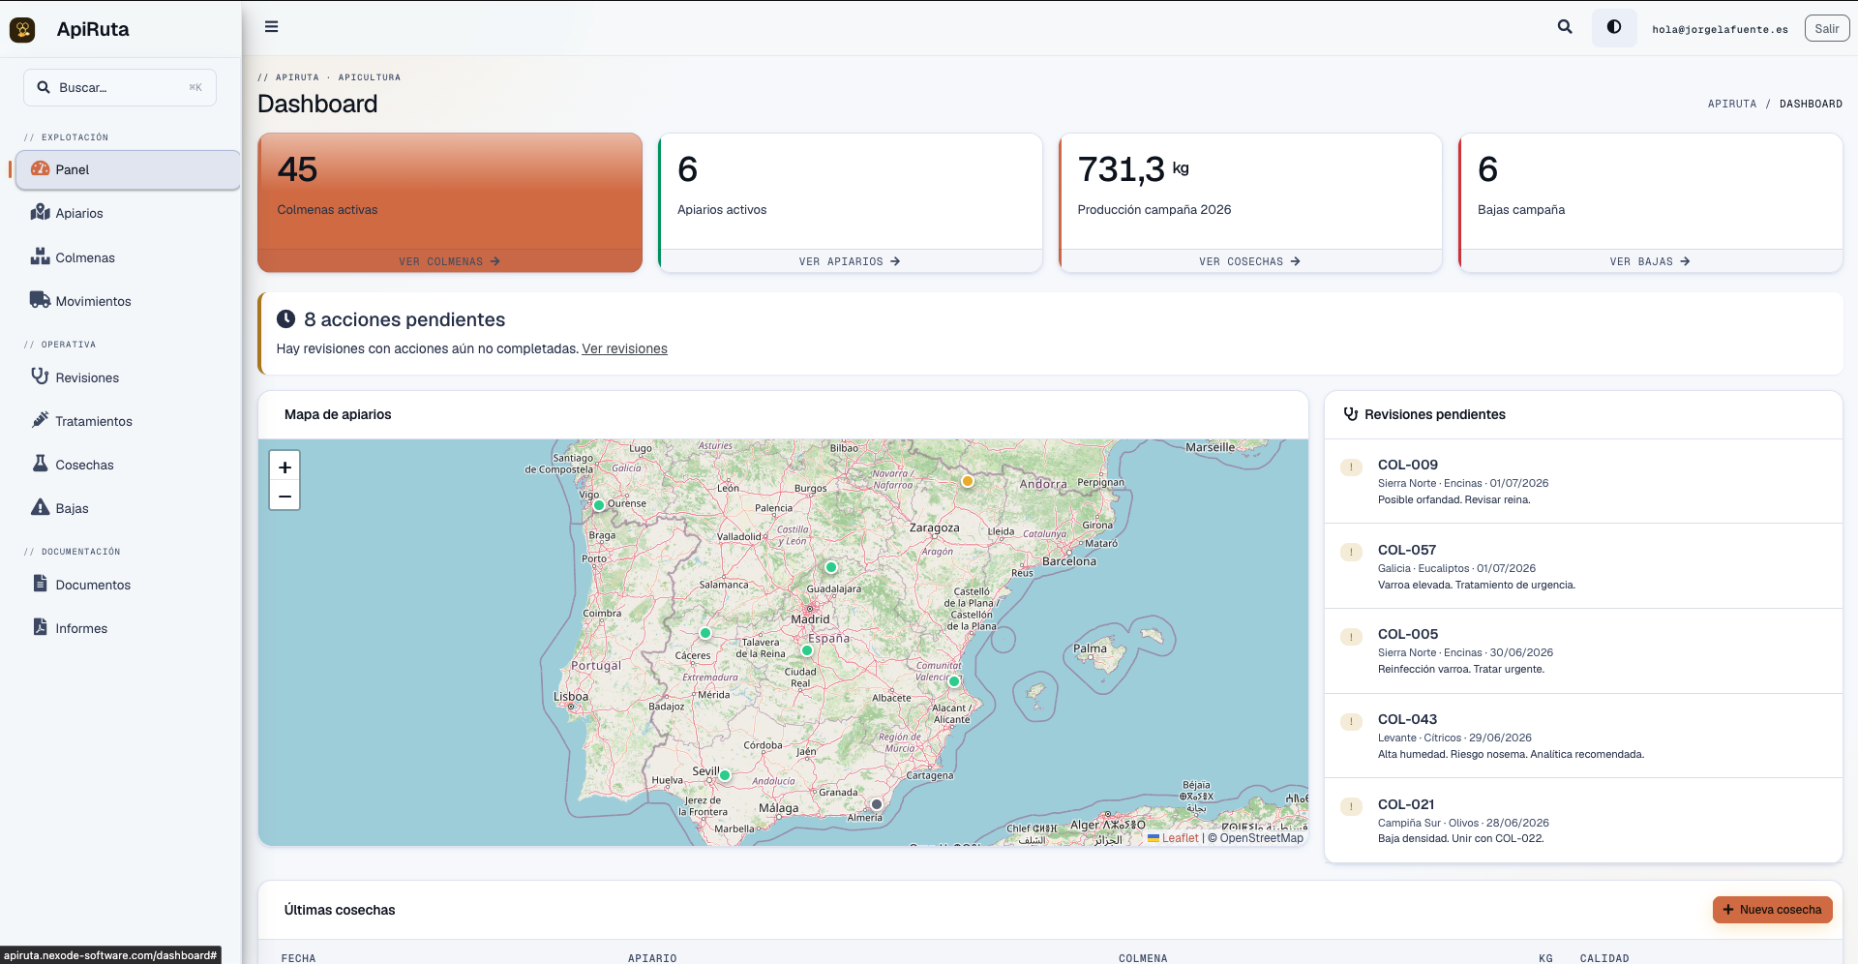1858x964 pixels.
Task: Open the Ver revisiones link
Action: [624, 348]
